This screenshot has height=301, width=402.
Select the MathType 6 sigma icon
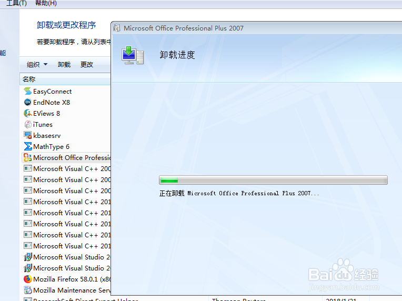tap(28, 146)
